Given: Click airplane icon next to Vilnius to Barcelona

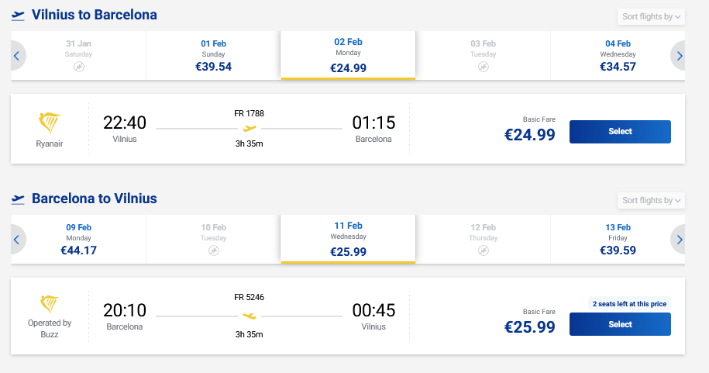Looking at the screenshot, I should (x=18, y=16).
